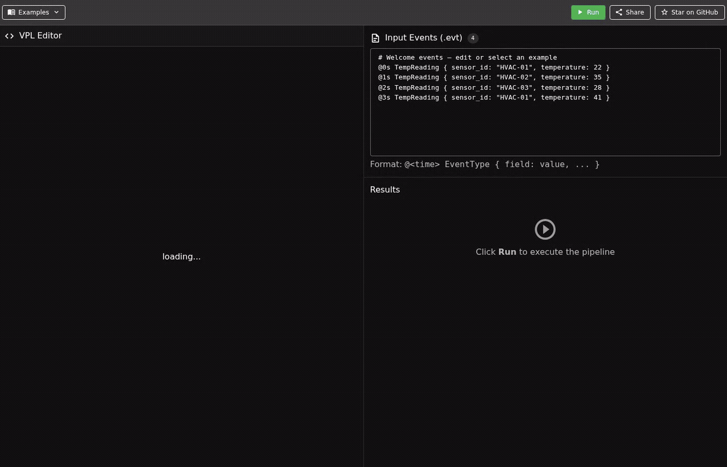Open the Examples dropdown menu
The width and height of the screenshot is (727, 467).
[x=34, y=12]
